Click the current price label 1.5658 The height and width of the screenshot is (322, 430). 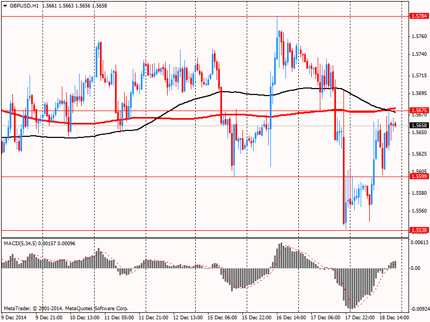click(419, 126)
